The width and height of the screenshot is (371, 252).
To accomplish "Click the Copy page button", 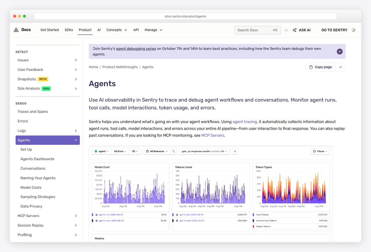I will [320, 67].
